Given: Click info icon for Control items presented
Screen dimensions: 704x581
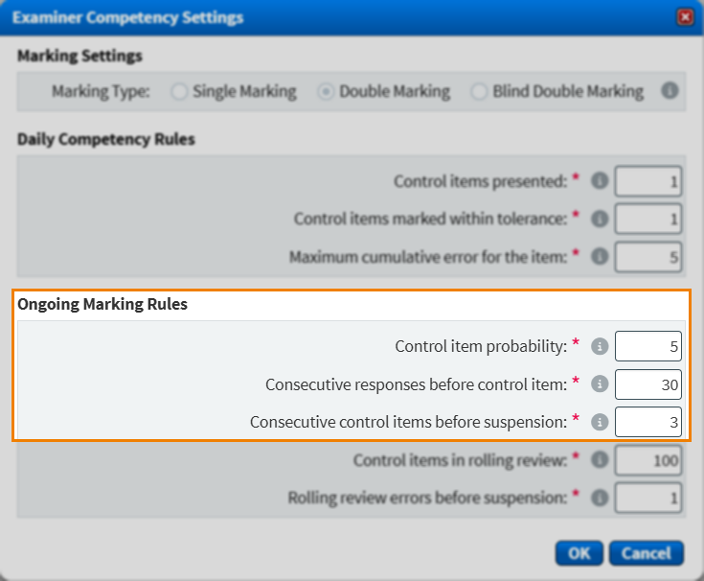Looking at the screenshot, I should point(601,180).
